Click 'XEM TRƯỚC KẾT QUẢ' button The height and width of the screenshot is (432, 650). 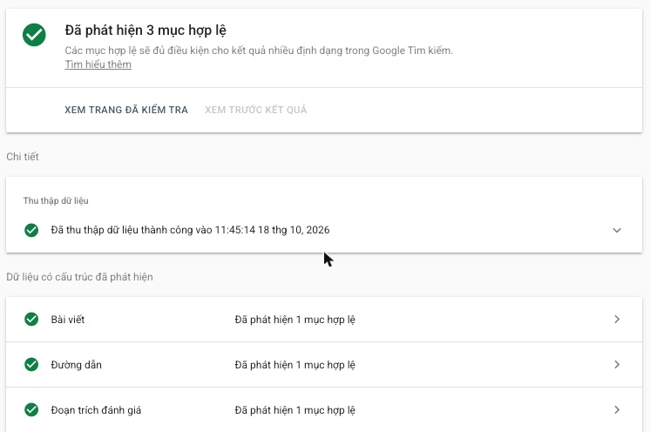point(256,110)
